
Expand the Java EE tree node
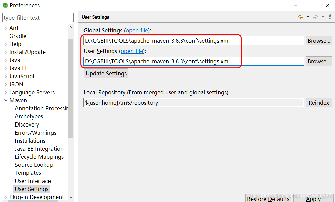[x=6, y=68]
